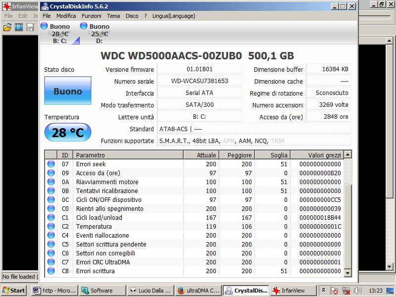Open the Tema menu
This screenshot has width=396, height=297.
point(113,16)
